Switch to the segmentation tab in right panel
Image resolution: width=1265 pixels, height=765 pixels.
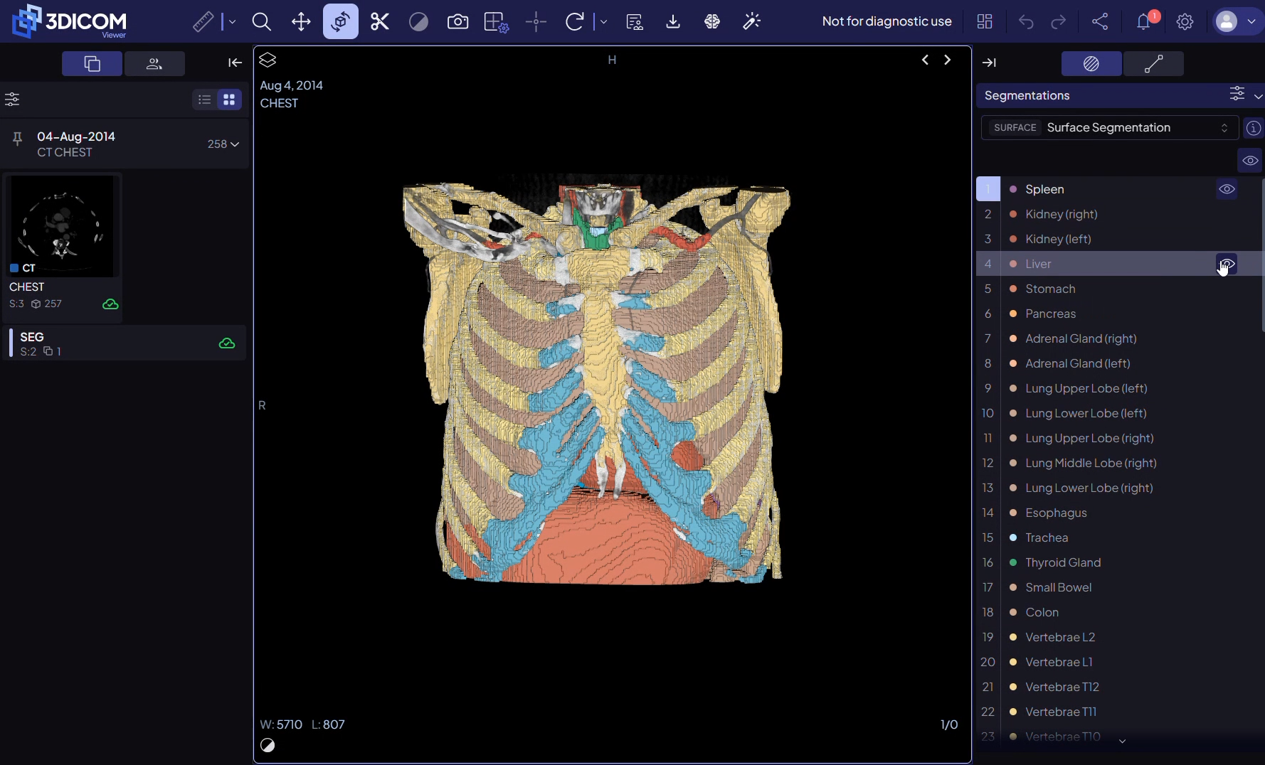[x=1091, y=64]
